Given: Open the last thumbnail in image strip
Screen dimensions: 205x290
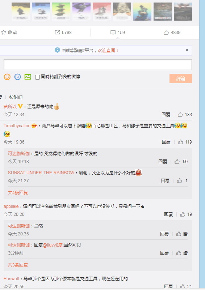Looking at the screenshot, I should point(183,12).
